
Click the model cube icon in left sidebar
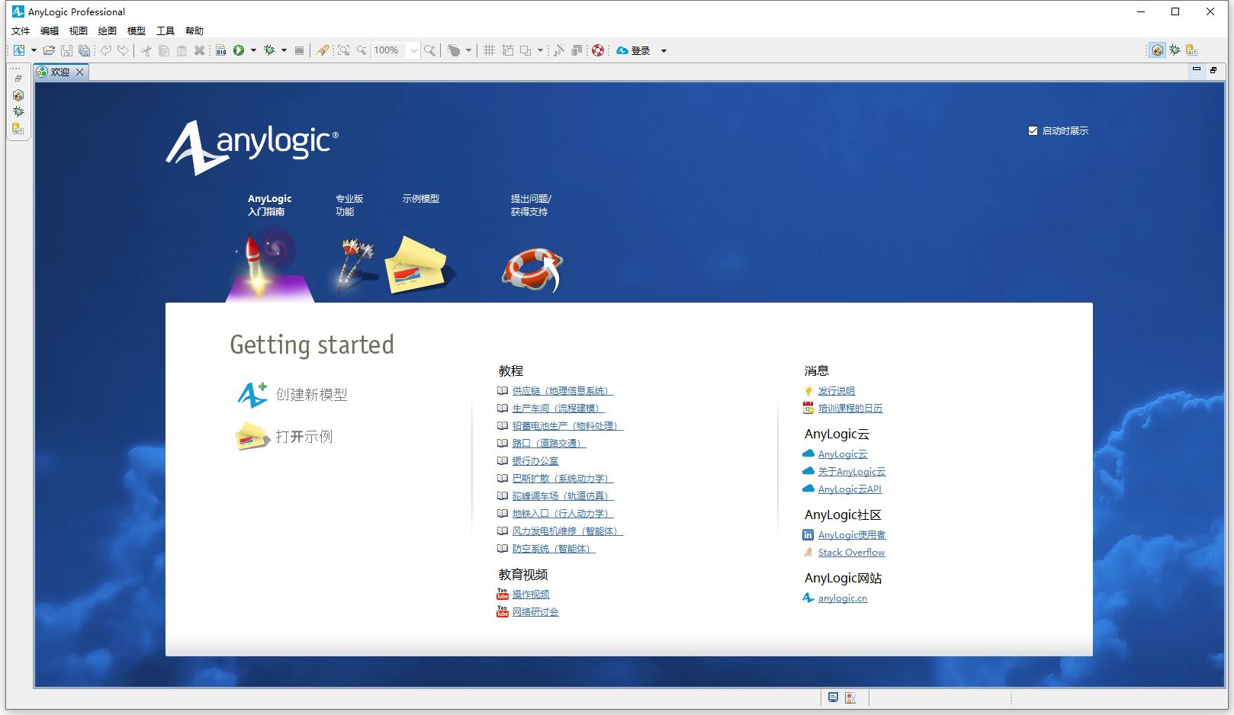[18, 95]
